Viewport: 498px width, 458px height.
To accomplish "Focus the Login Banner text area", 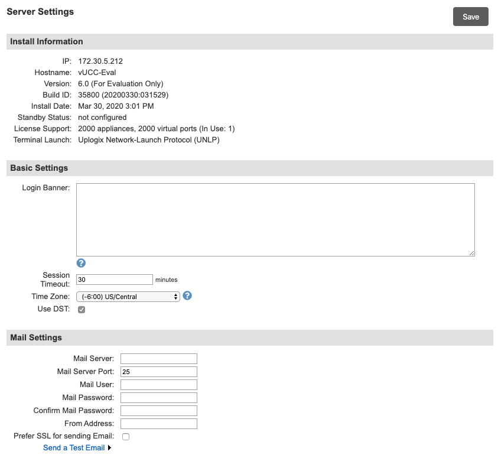I will [x=275, y=219].
